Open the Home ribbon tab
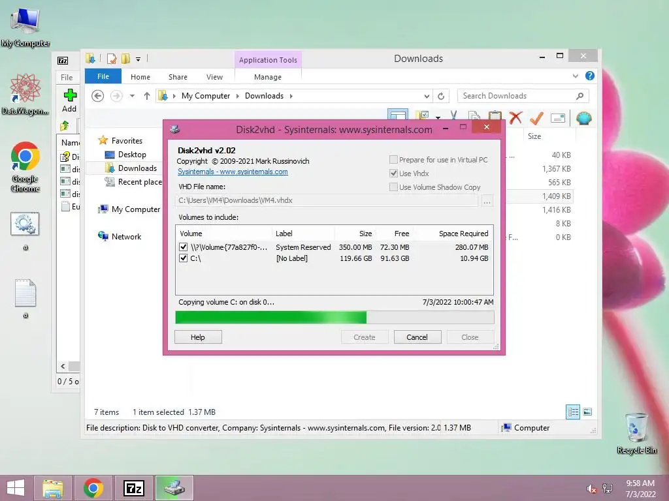This screenshot has height=501, width=669. [140, 77]
